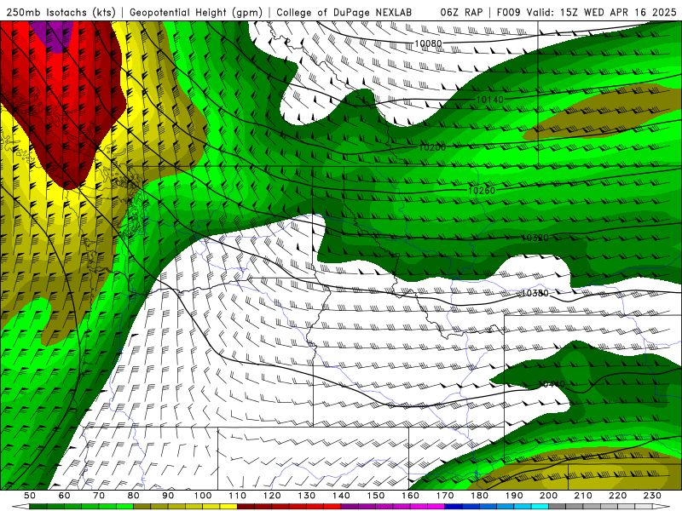Click the 230 knot colorbar label
The image size is (682, 511).
click(x=652, y=496)
